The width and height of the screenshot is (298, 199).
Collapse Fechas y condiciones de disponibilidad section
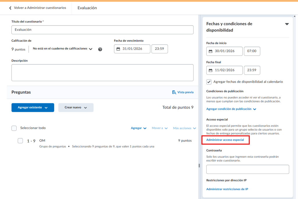coord(287,24)
